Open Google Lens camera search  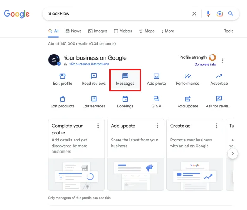coord(220,14)
